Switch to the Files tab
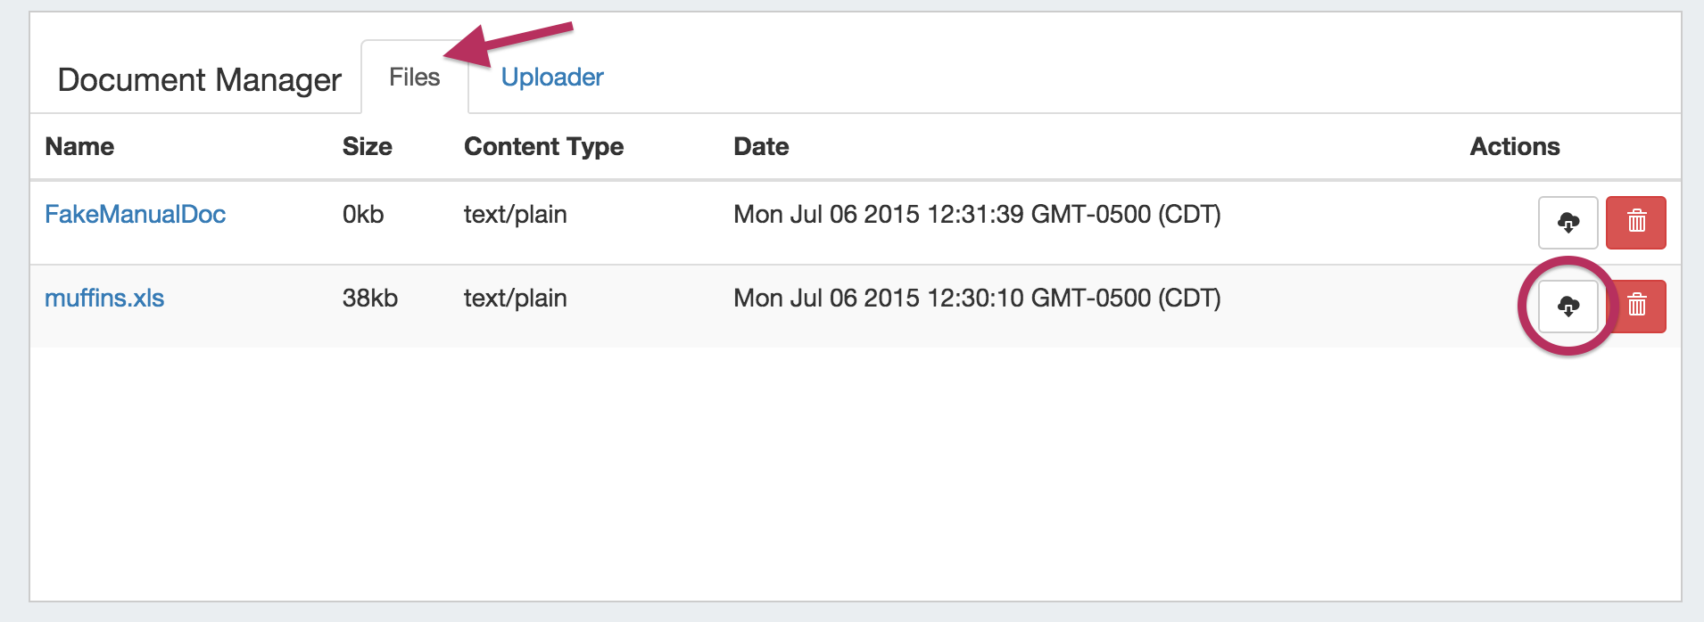The width and height of the screenshot is (1704, 622). tap(414, 78)
